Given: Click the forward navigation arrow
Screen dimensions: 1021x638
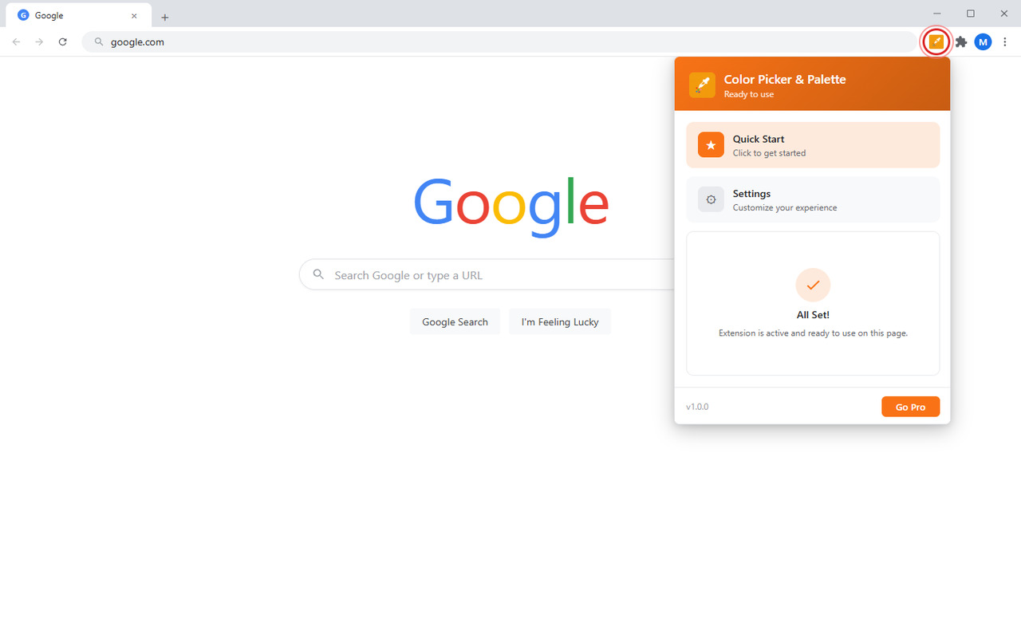Looking at the screenshot, I should click(38, 41).
